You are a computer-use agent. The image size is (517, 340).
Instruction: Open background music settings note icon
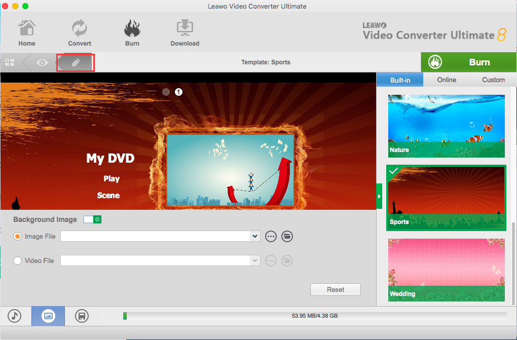[x=15, y=316]
